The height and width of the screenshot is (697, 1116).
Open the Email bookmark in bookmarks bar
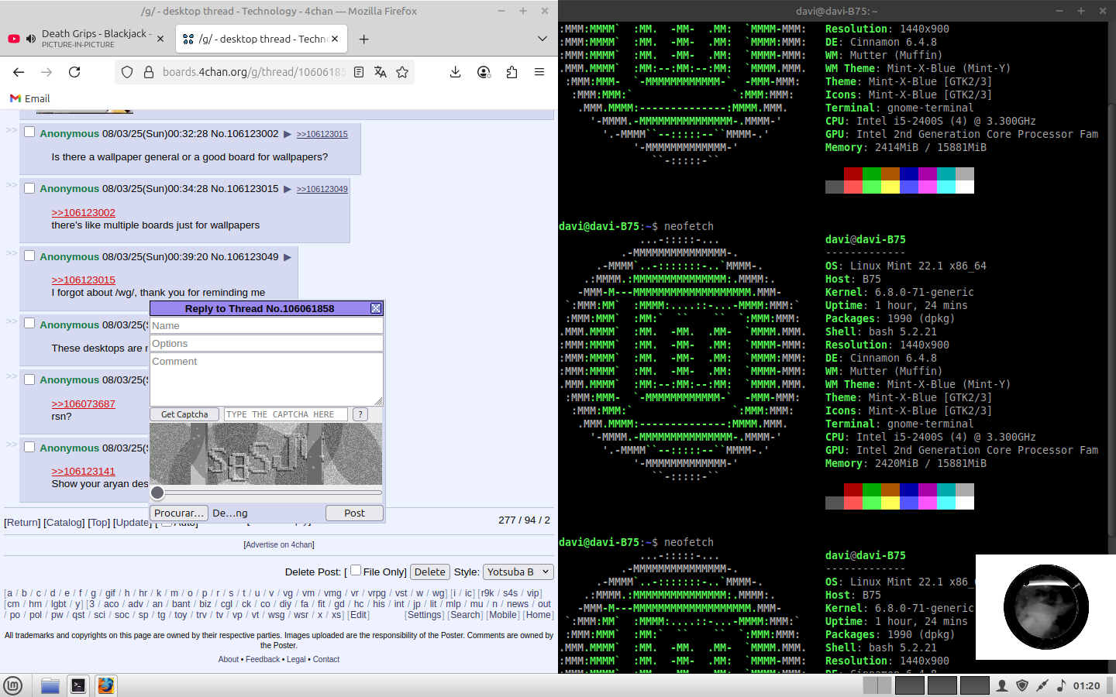coord(29,98)
